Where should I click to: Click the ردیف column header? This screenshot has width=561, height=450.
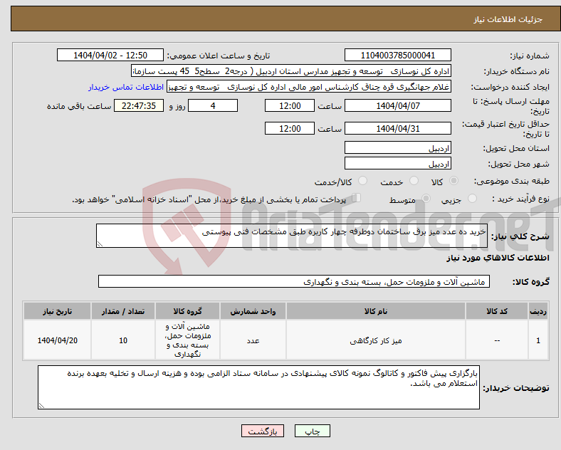coord(538,311)
